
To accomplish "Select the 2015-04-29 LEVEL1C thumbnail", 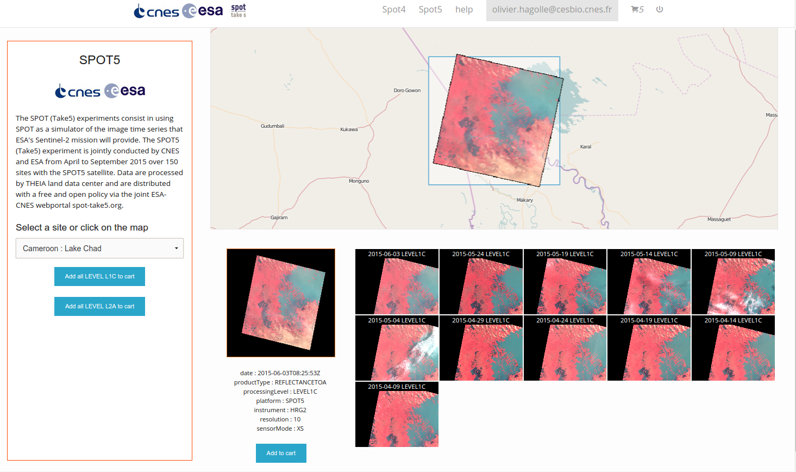I will click(x=481, y=348).
